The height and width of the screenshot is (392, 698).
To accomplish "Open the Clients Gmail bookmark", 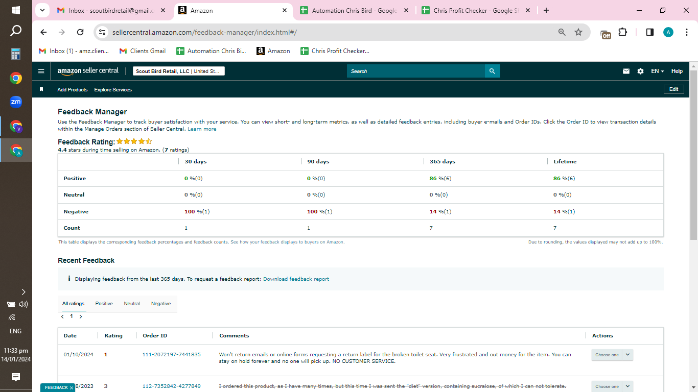I will [143, 51].
